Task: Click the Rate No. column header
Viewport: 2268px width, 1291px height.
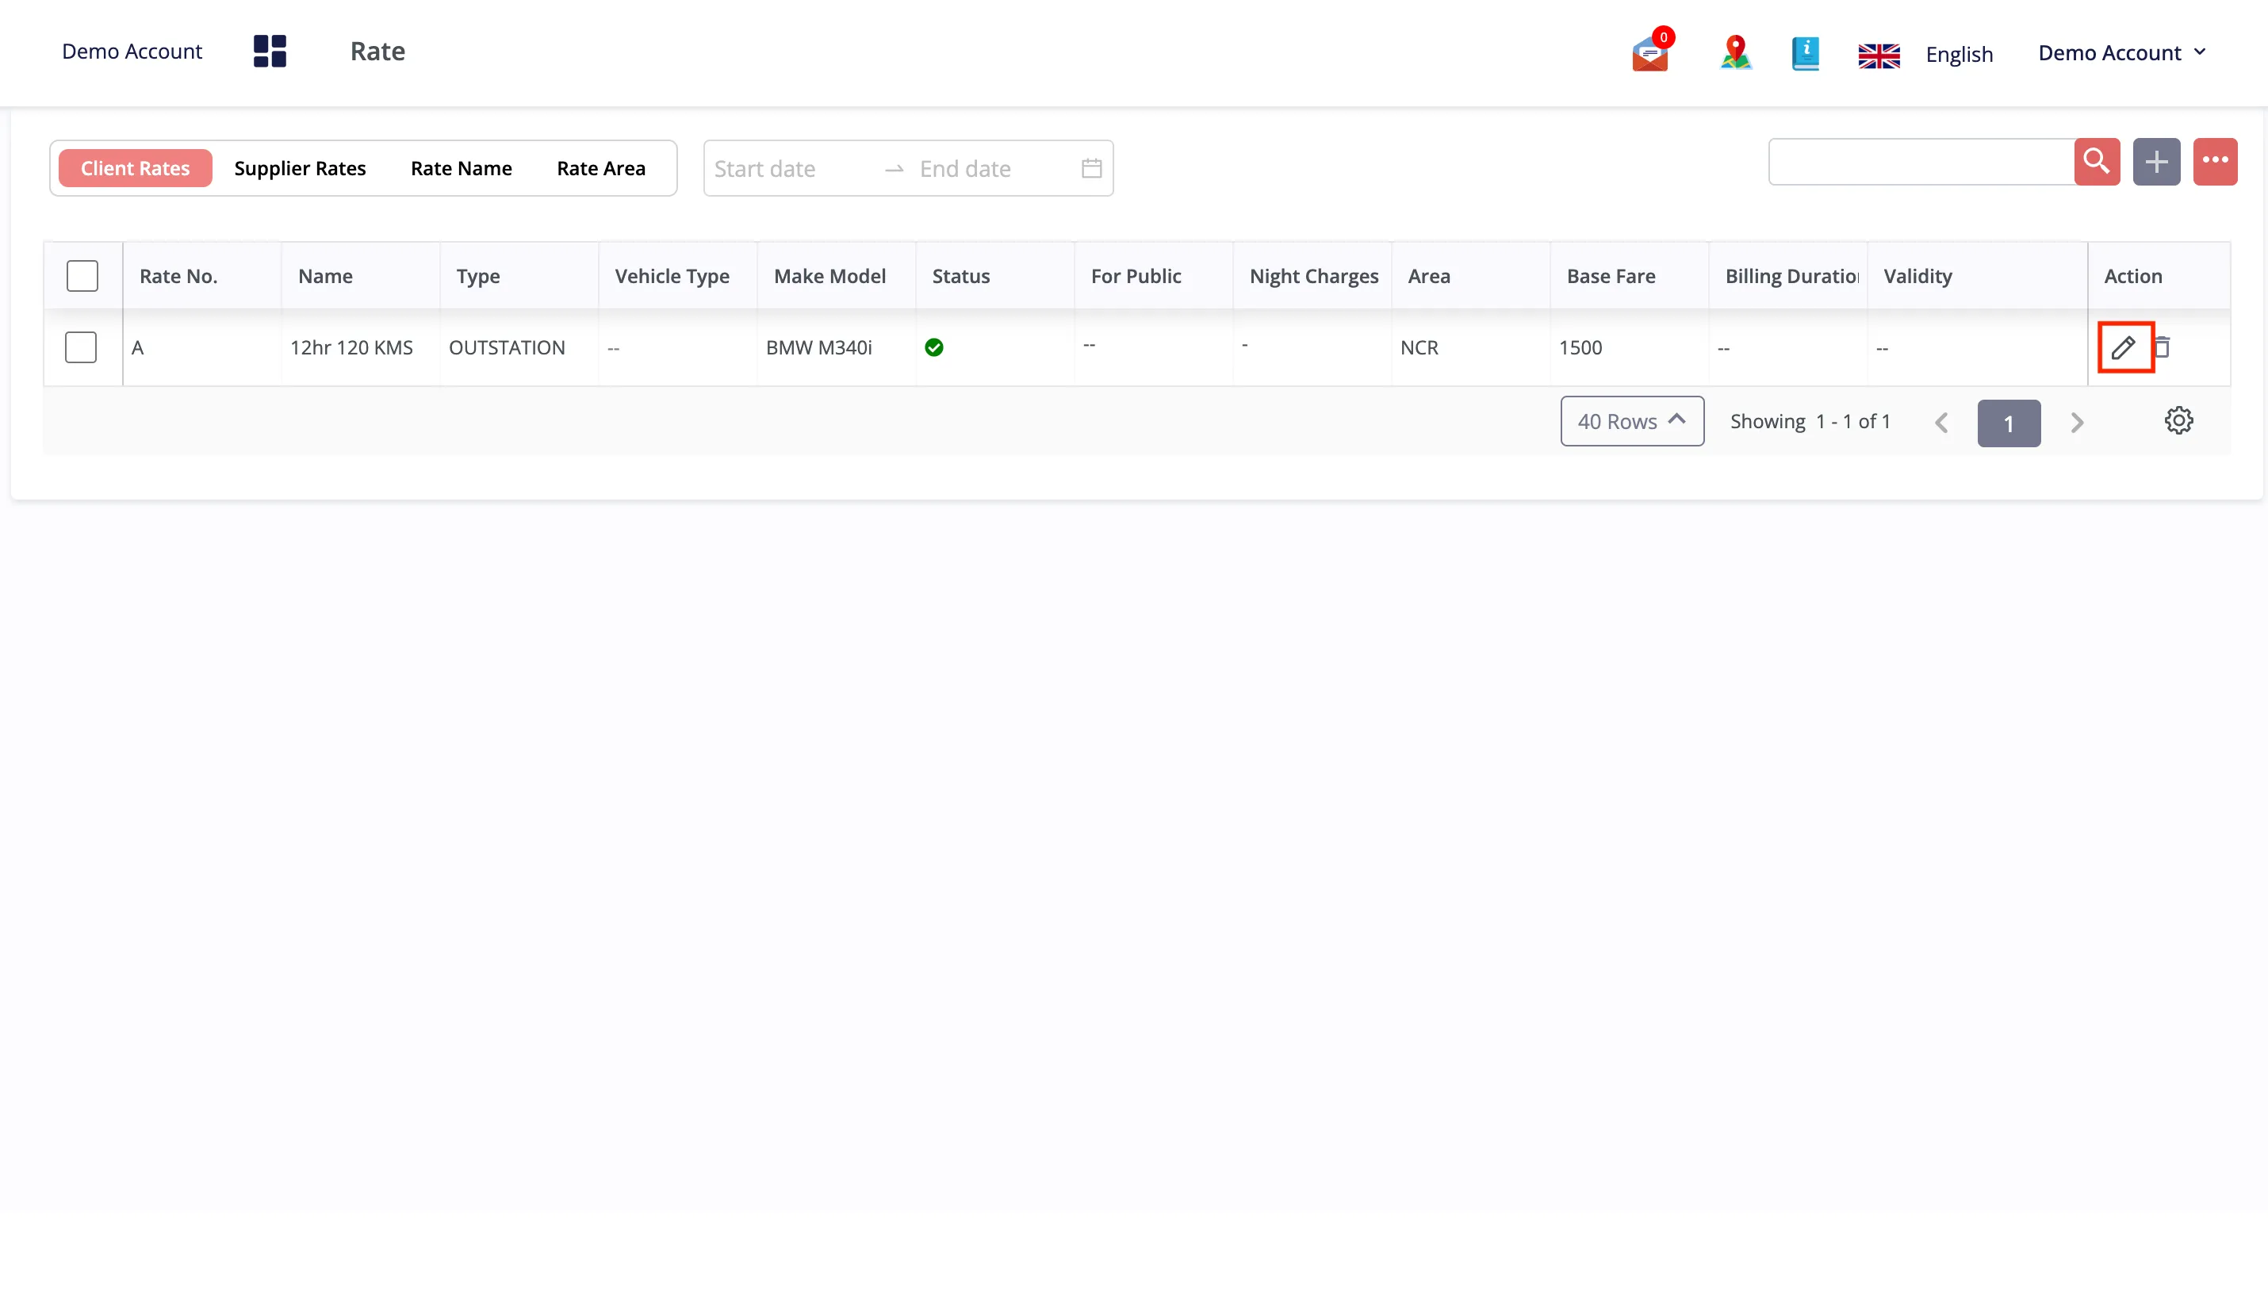Action: (x=202, y=276)
